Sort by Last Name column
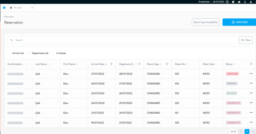The width and height of the screenshot is (256, 134). (x=48, y=64)
